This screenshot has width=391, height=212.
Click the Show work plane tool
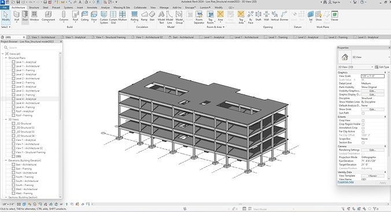pyautogui.click(x=319, y=16)
